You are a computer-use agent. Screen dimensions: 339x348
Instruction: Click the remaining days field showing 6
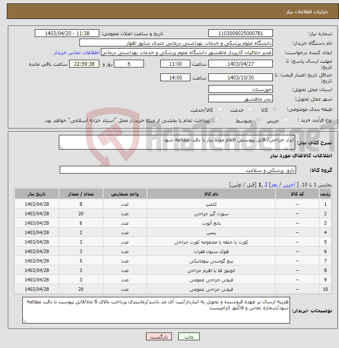129,64
